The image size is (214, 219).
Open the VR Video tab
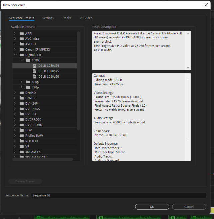pos(86,18)
